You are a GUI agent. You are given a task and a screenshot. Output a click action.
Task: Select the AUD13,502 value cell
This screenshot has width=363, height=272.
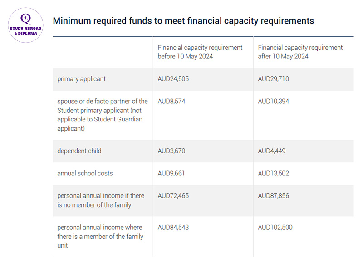(x=274, y=173)
